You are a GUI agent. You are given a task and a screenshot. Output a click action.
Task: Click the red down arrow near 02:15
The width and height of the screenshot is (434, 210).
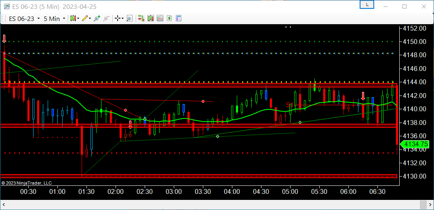pyautogui.click(x=131, y=125)
